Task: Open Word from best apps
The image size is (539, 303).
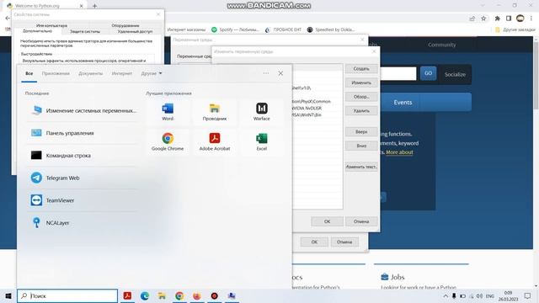Action: tap(168, 112)
